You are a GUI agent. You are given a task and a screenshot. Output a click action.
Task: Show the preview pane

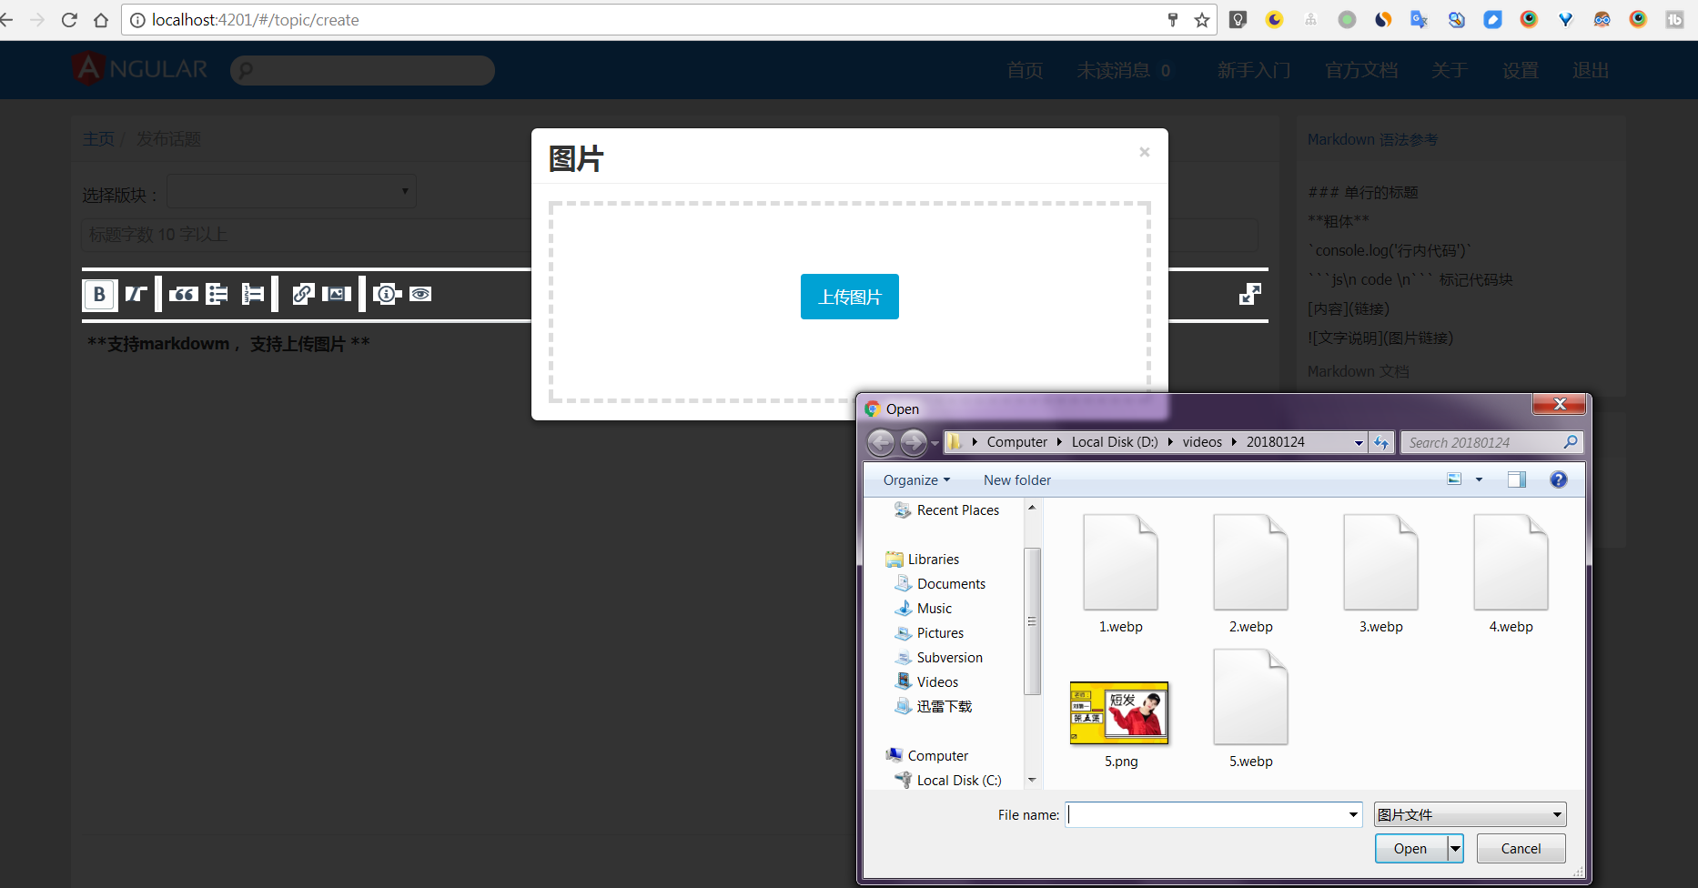point(1517,479)
